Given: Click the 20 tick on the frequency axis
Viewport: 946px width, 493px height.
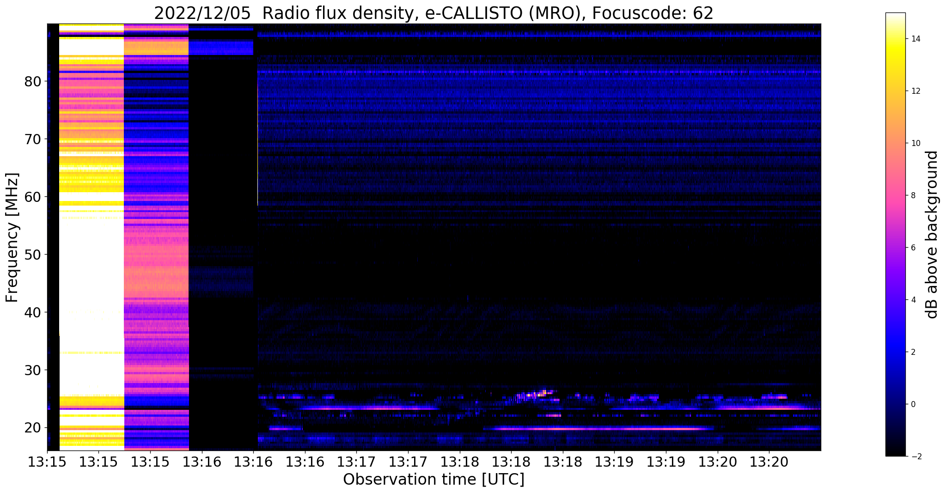Looking at the screenshot, I should point(33,428).
